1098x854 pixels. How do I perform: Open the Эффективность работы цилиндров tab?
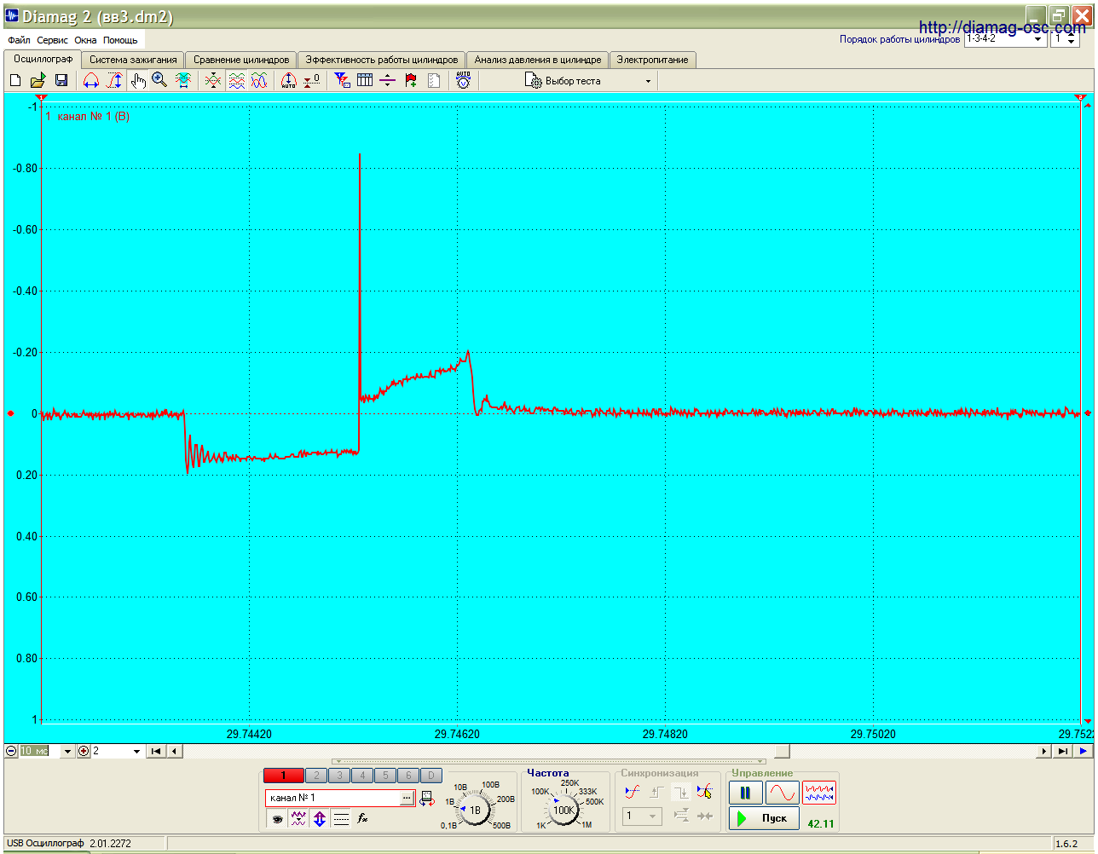(x=382, y=60)
